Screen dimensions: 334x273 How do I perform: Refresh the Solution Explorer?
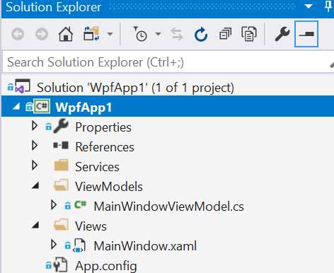[x=201, y=34]
